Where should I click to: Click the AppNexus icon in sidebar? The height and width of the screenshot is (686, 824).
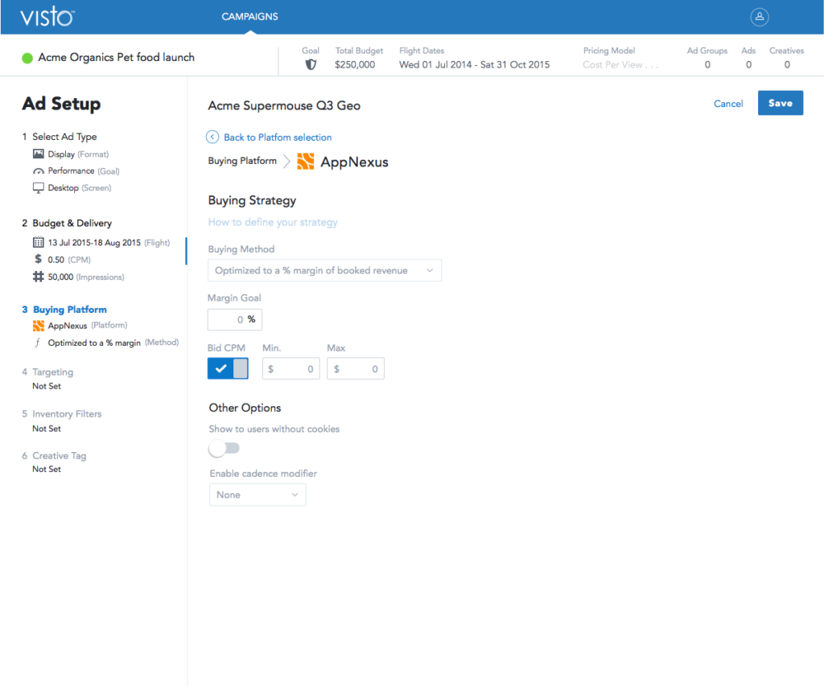(39, 326)
